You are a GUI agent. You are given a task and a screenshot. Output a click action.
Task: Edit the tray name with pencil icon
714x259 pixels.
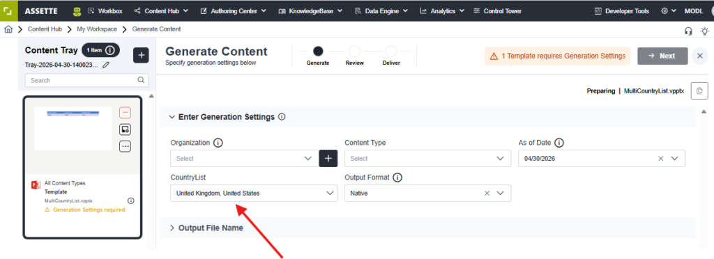click(x=106, y=65)
